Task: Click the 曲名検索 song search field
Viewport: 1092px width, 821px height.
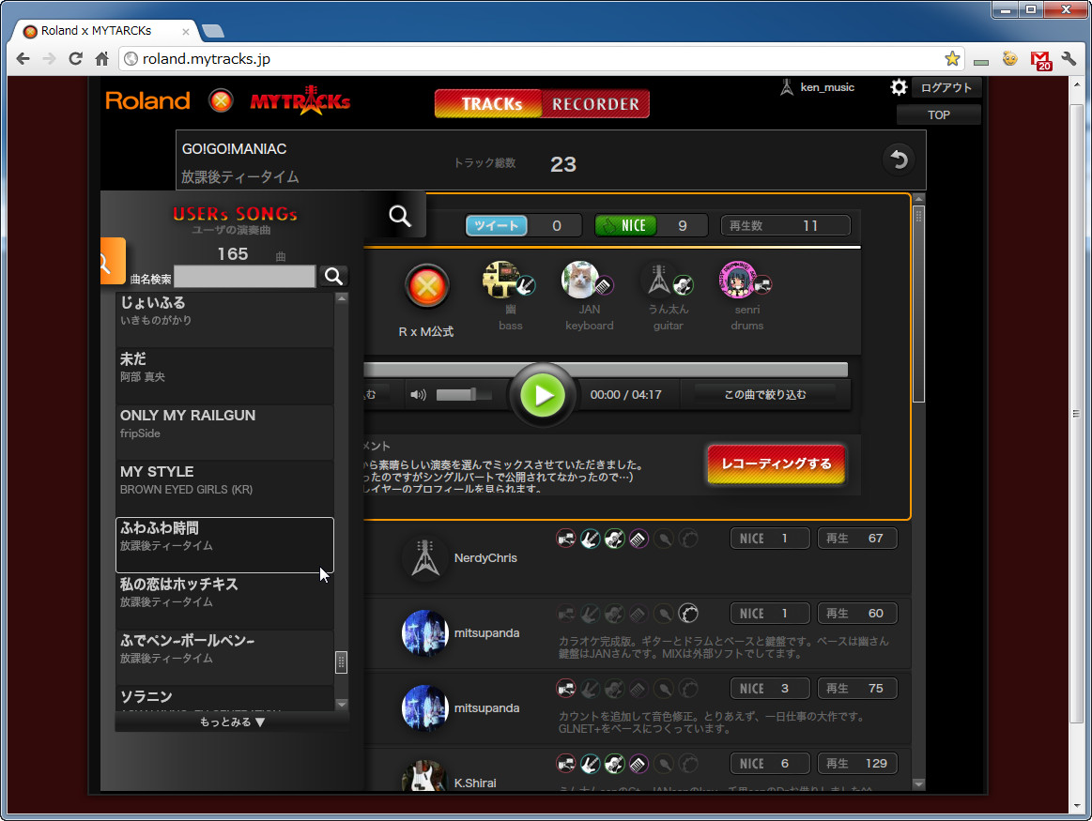Action: pos(244,277)
